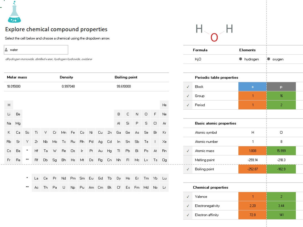The image size is (303, 227).
Task: Select the O tile in the periodic table
Action: pyautogui.click(x=146, y=114)
